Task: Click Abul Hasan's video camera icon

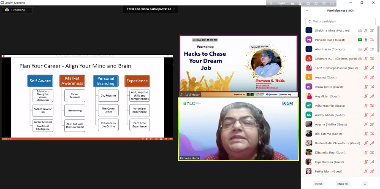Action: [x=372, y=49]
